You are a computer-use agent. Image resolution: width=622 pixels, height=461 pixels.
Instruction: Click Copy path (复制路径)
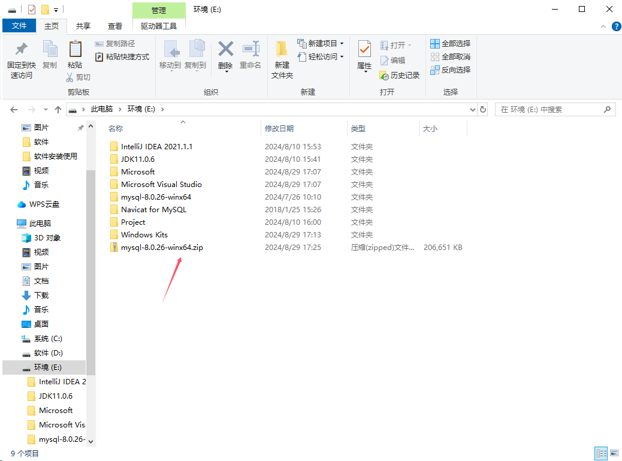click(115, 43)
